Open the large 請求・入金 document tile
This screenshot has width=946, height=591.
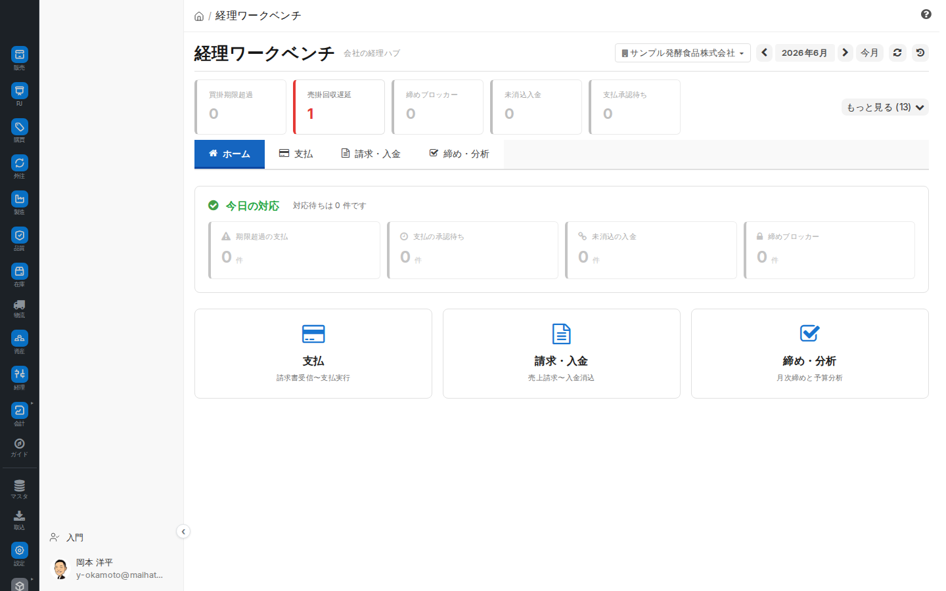point(562,353)
